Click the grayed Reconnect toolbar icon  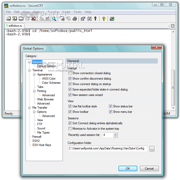[x=27, y=19]
